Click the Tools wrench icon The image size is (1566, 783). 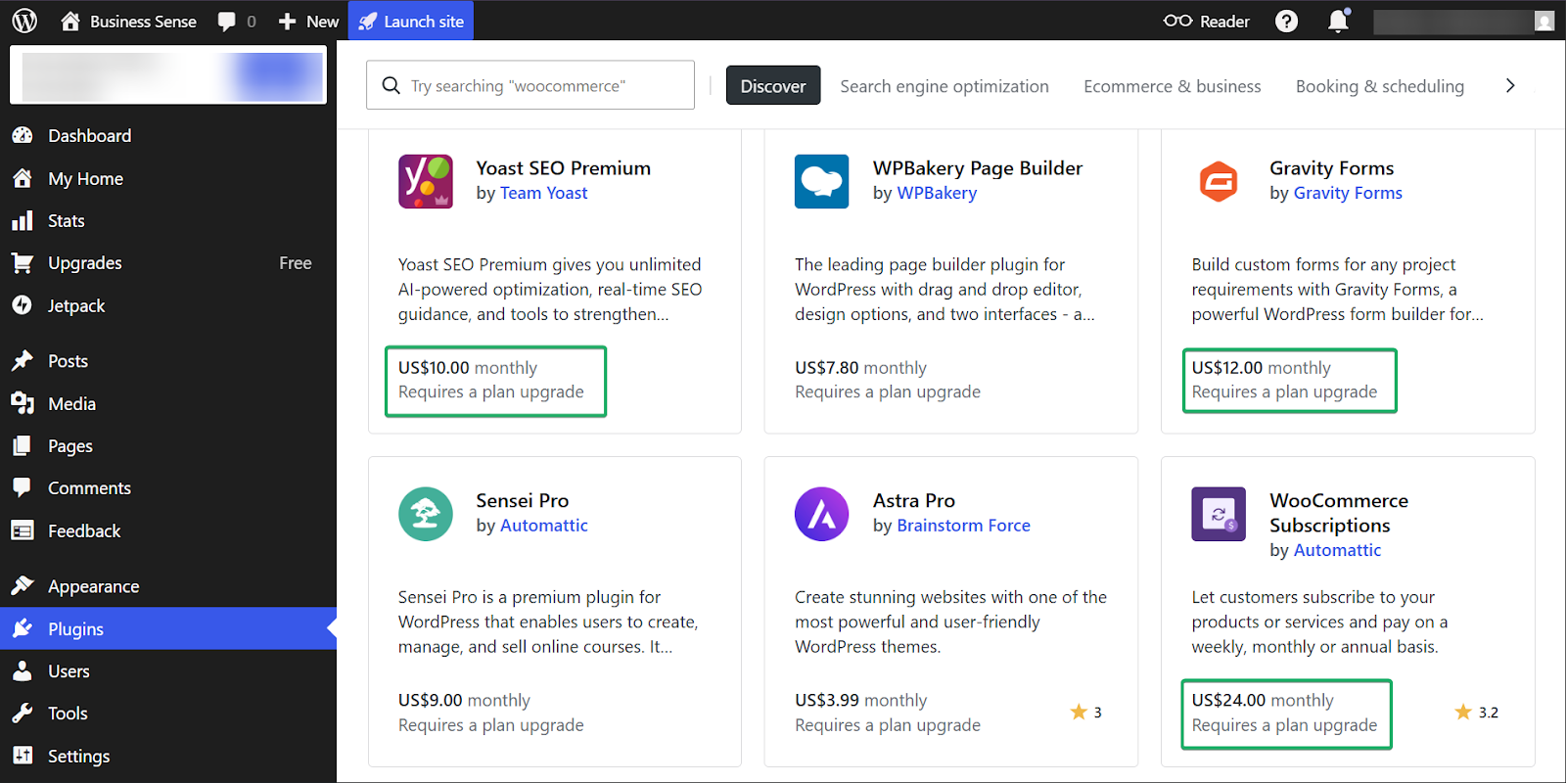tap(23, 713)
